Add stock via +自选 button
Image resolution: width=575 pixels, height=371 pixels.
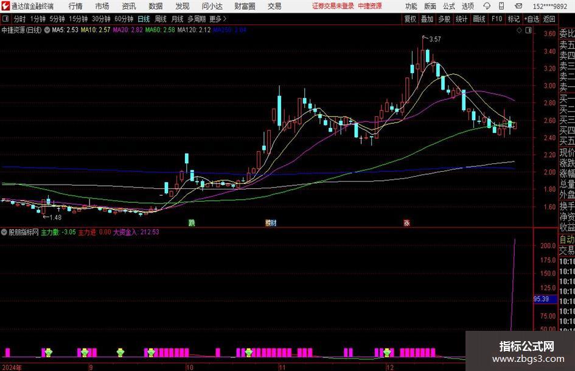coord(532,19)
